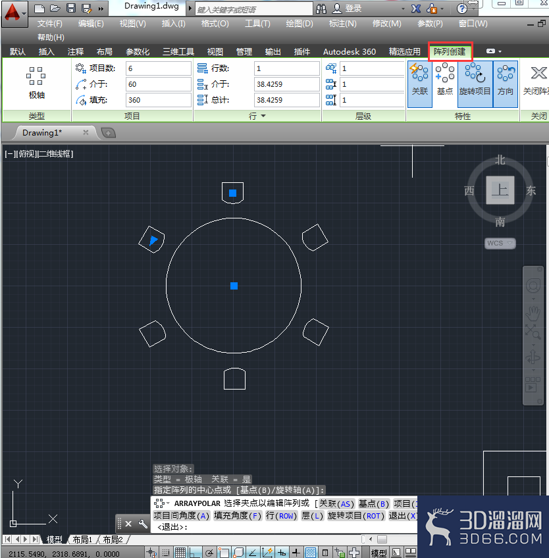This screenshot has width=549, height=558.
Task: Switch to the 布局1 layout tab
Action: click(x=82, y=540)
